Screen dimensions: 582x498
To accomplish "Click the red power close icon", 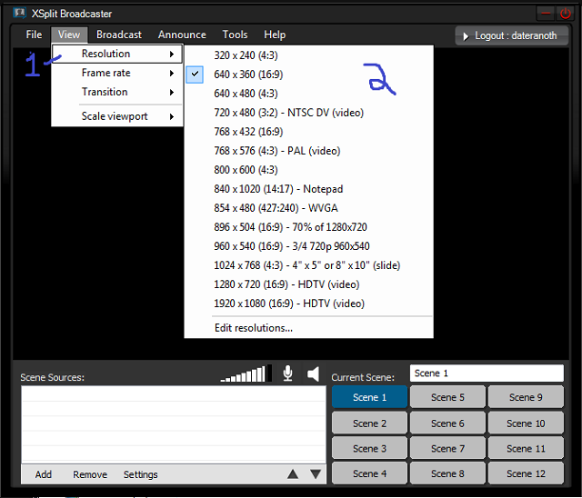I will point(566,14).
